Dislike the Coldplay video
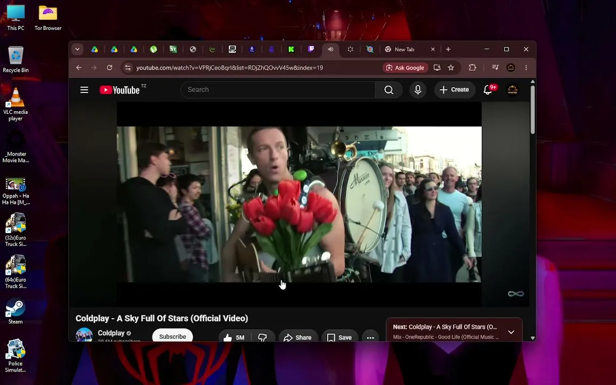Image resolution: width=616 pixels, height=385 pixels. click(x=262, y=337)
